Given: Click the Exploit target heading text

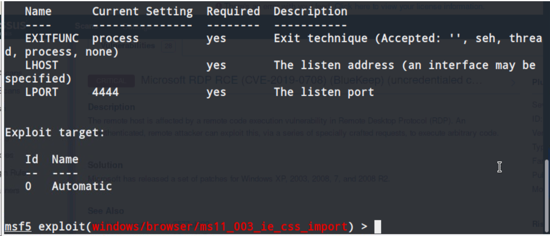Looking at the screenshot, I should (55, 133).
